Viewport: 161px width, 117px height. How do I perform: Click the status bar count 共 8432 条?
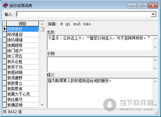(12, 112)
